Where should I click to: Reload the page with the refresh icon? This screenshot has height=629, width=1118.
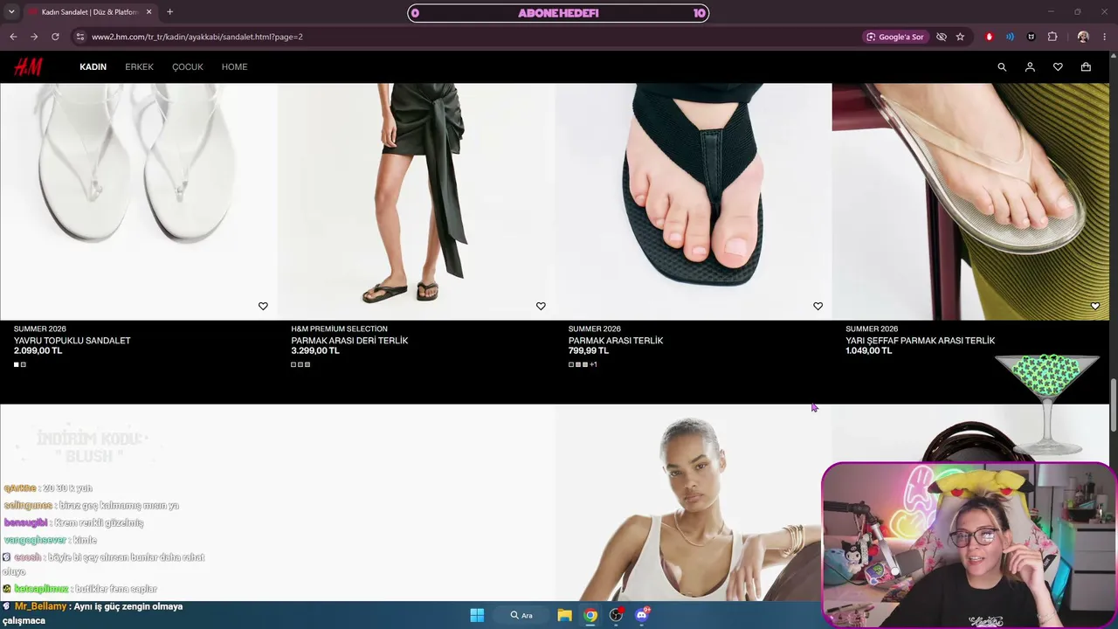click(x=55, y=37)
